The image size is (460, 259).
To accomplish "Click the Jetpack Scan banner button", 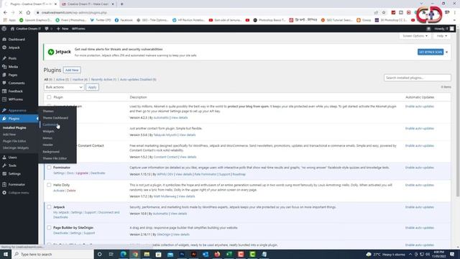I will 431,52.
